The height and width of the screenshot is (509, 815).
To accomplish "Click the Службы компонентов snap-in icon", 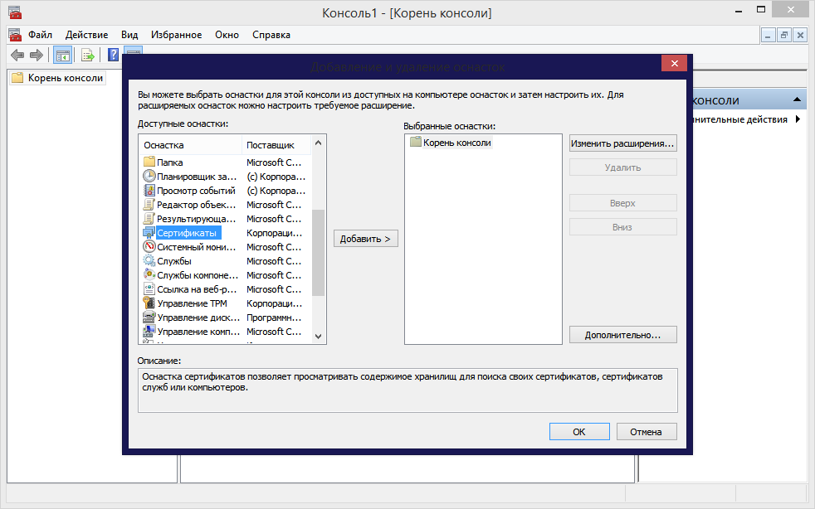I will click(x=149, y=274).
